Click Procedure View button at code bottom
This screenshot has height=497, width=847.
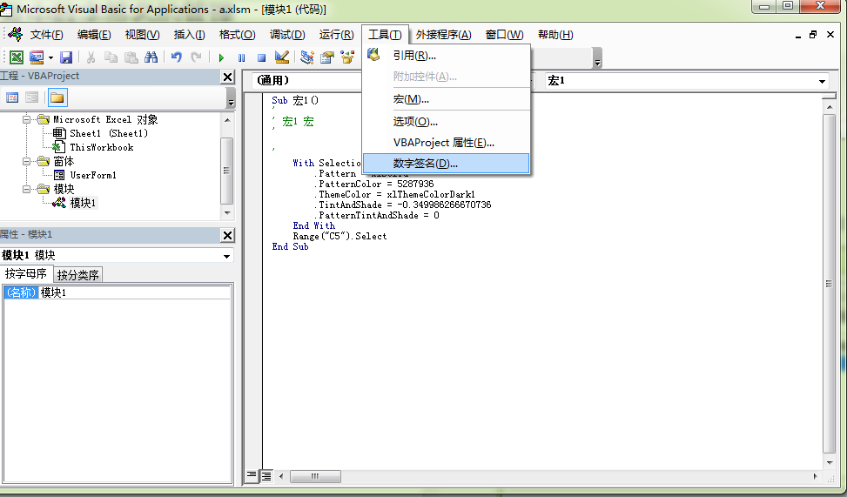click(252, 476)
